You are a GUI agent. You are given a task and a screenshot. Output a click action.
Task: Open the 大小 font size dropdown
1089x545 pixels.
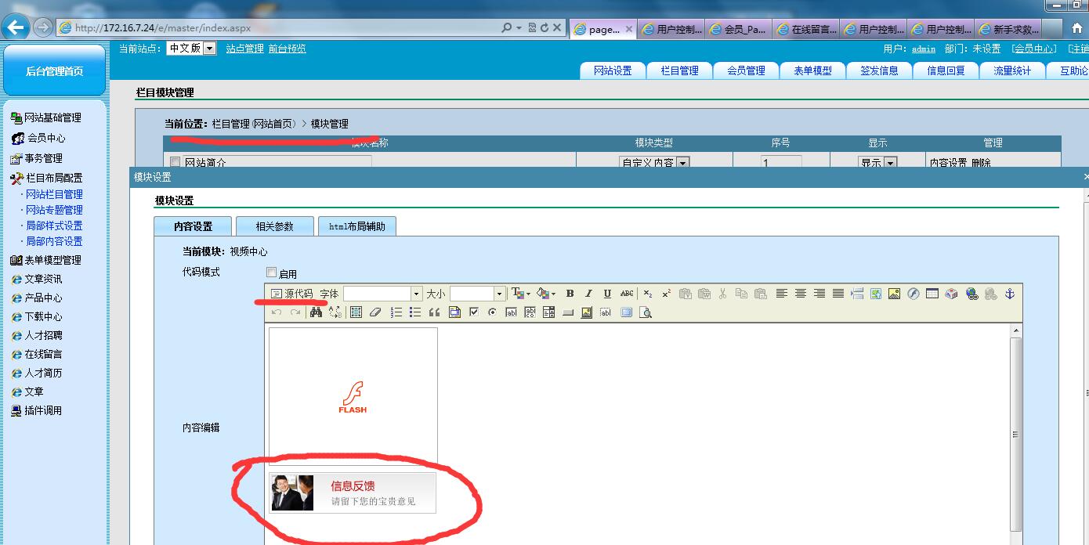coord(499,294)
